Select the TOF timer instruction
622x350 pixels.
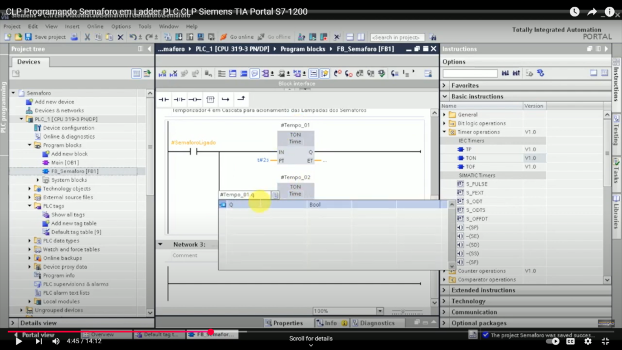tap(471, 166)
